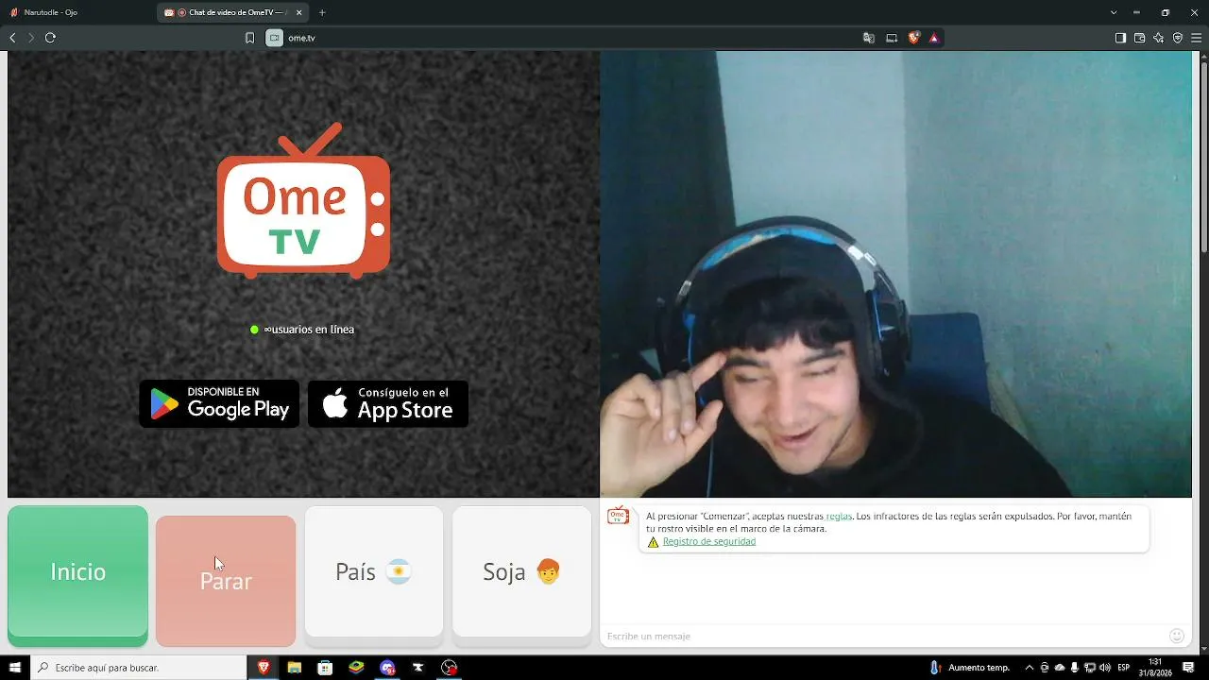Image resolution: width=1209 pixels, height=680 pixels.
Task: Open the Brave Shields lion icon
Action: (x=913, y=38)
